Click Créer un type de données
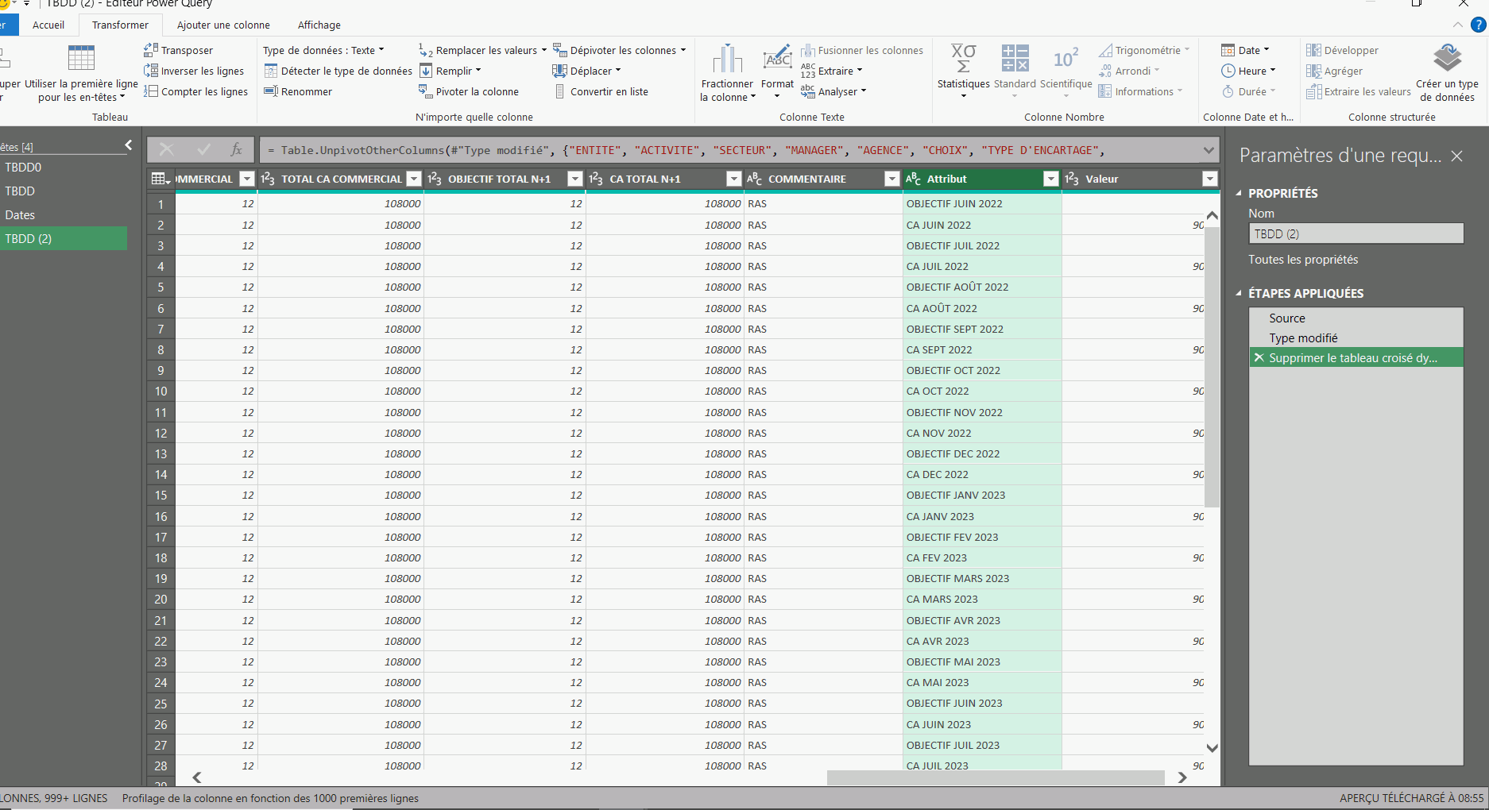This screenshot has width=1489, height=810. point(1447,73)
